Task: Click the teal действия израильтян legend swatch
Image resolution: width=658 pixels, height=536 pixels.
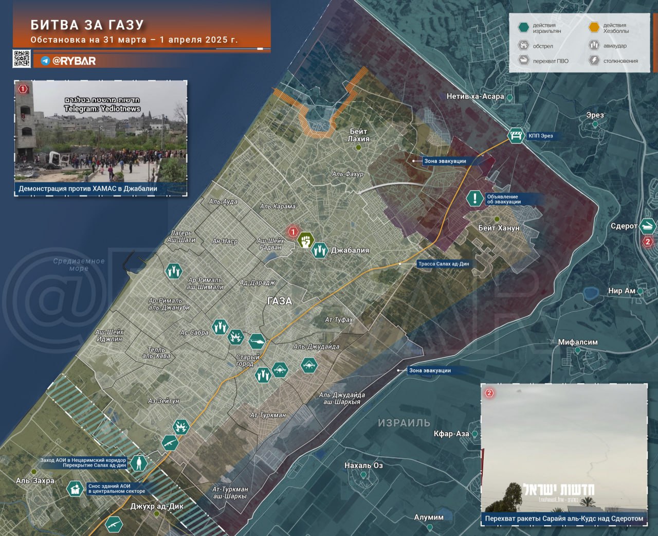Action: click(523, 28)
